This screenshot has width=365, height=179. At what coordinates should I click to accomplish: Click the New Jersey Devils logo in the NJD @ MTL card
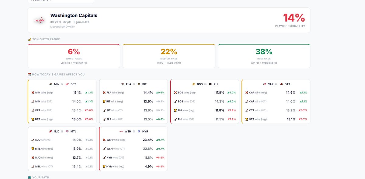[50, 132]
